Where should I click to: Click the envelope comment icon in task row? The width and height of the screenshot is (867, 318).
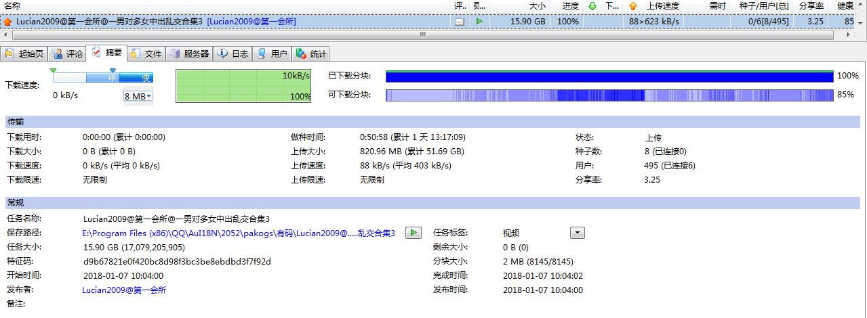click(x=460, y=22)
